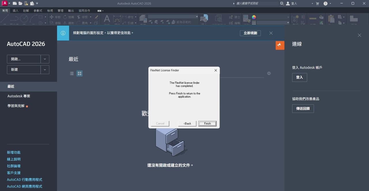Image resolution: width=369 pixels, height=191 pixels.
Task: Switch recent files to grid view
Action: coord(80,74)
